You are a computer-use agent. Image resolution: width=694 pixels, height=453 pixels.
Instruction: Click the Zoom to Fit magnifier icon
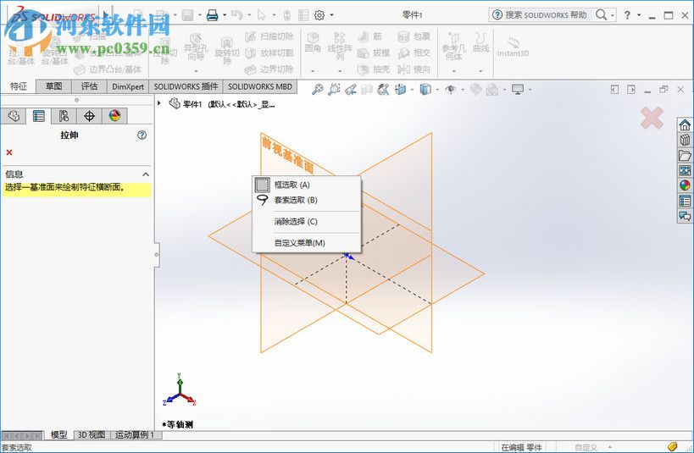click(x=318, y=90)
